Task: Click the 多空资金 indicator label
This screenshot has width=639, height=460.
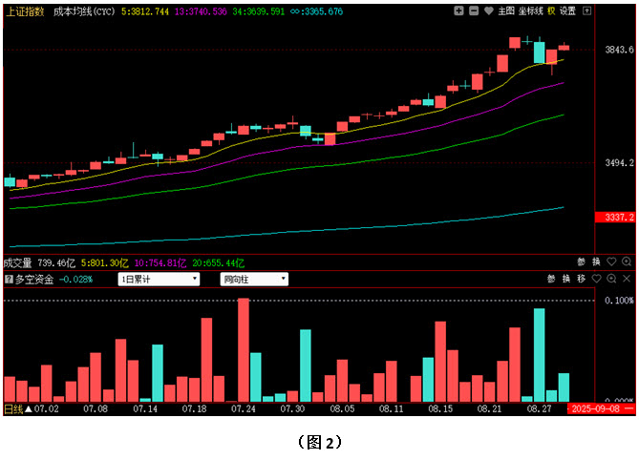Action: pos(34,280)
